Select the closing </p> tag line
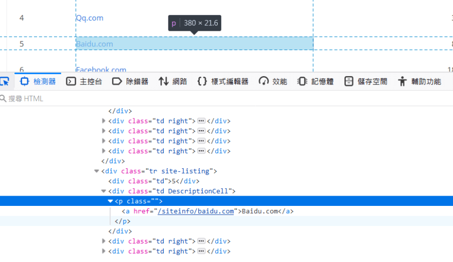Image resolution: width=453 pixels, height=262 pixels. tap(123, 221)
